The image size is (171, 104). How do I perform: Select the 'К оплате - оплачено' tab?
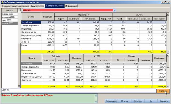(x=55, y=6)
